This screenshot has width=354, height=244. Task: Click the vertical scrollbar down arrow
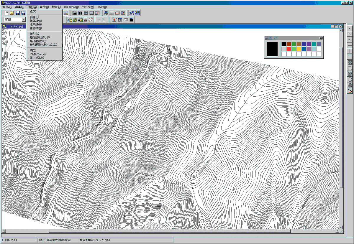point(341,227)
